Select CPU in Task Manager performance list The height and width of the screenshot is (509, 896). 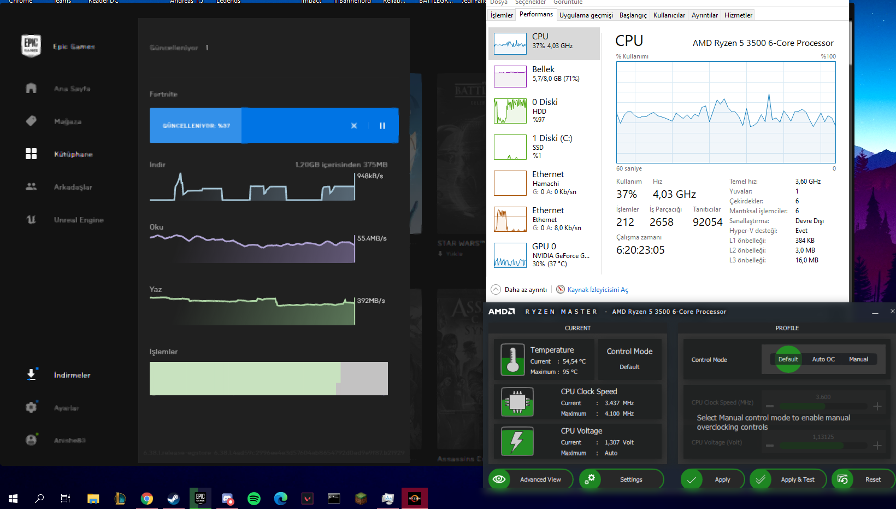click(544, 43)
